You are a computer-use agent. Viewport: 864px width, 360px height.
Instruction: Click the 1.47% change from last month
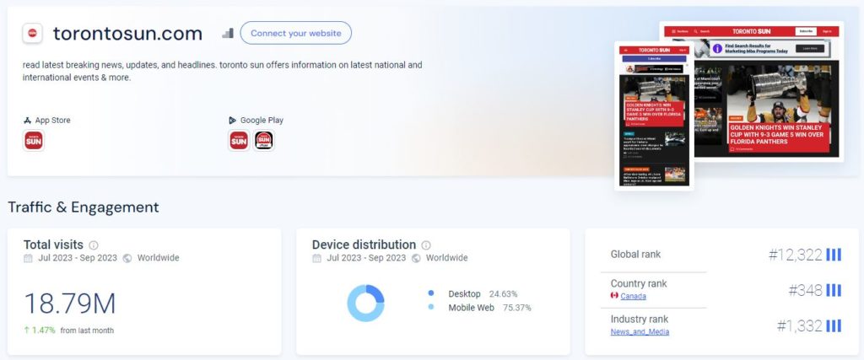pos(39,330)
